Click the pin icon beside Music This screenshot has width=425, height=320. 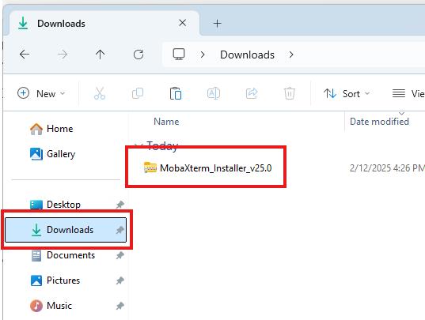(x=120, y=306)
